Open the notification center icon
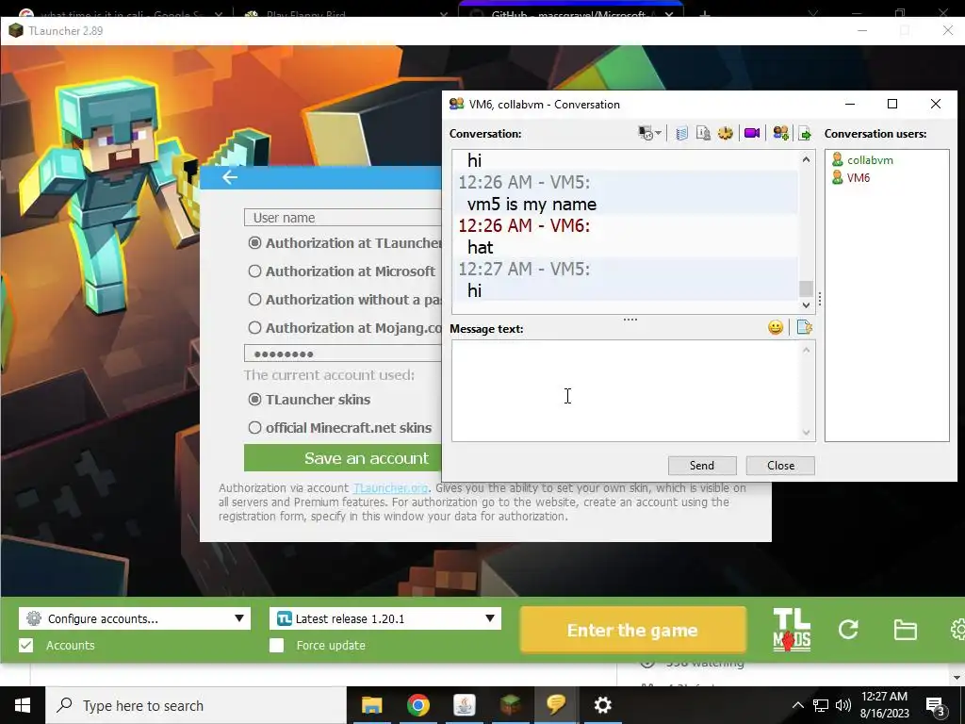Viewport: 965px width, 724px height. pos(936,706)
